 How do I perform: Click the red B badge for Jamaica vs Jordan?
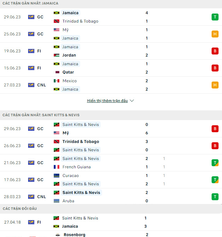point(215,51)
